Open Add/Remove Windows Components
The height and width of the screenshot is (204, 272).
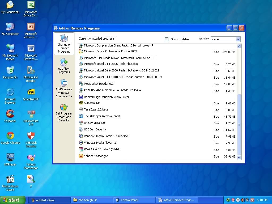tap(64, 88)
